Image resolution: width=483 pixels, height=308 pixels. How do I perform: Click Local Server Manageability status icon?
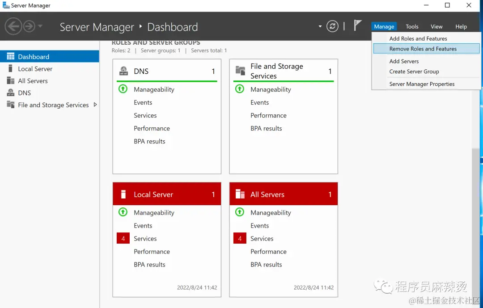tap(123, 212)
